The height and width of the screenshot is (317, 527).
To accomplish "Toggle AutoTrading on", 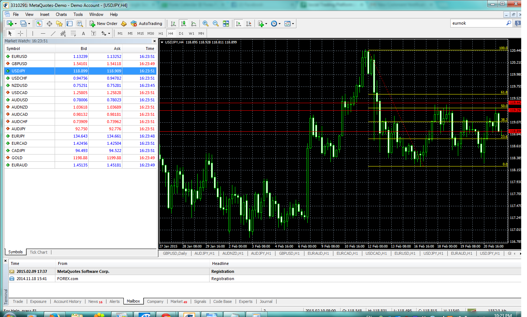I will pos(147,24).
